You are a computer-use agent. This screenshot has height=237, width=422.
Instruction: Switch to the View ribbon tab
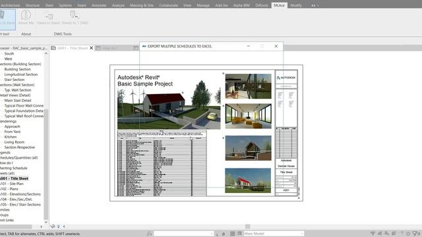(x=187, y=5)
